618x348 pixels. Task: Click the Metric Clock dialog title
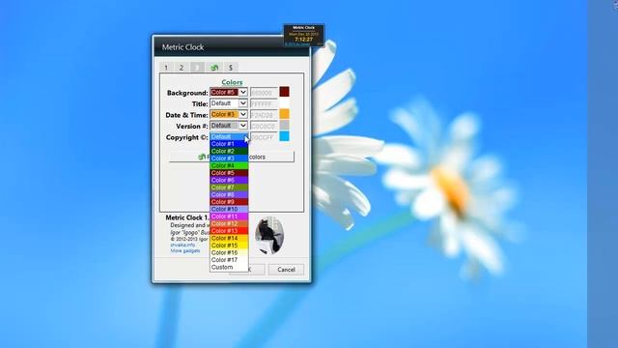coord(183,47)
